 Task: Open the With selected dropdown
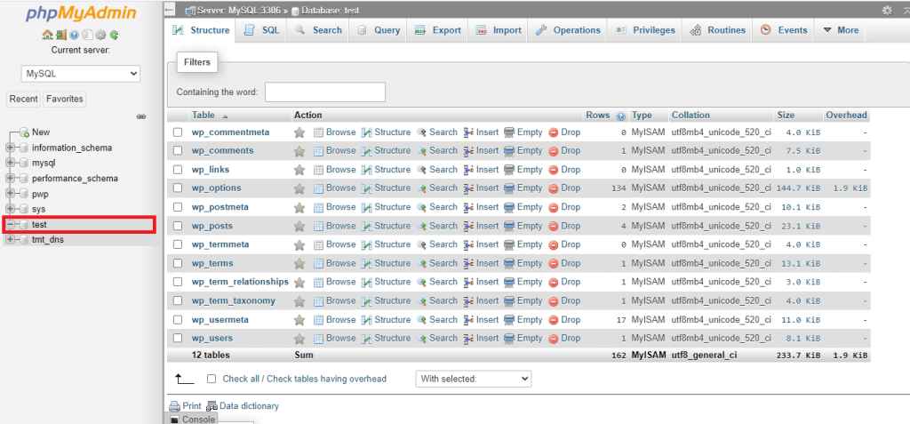tap(474, 379)
